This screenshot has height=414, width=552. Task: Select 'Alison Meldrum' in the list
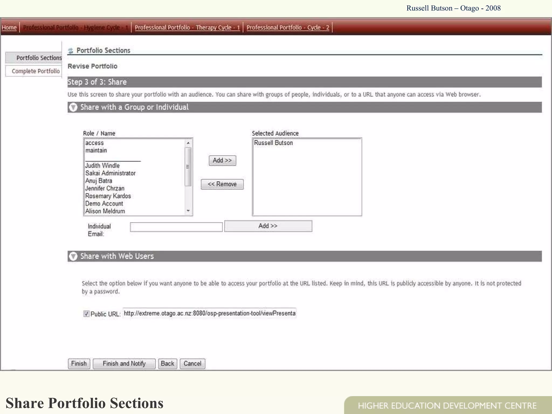coord(105,211)
